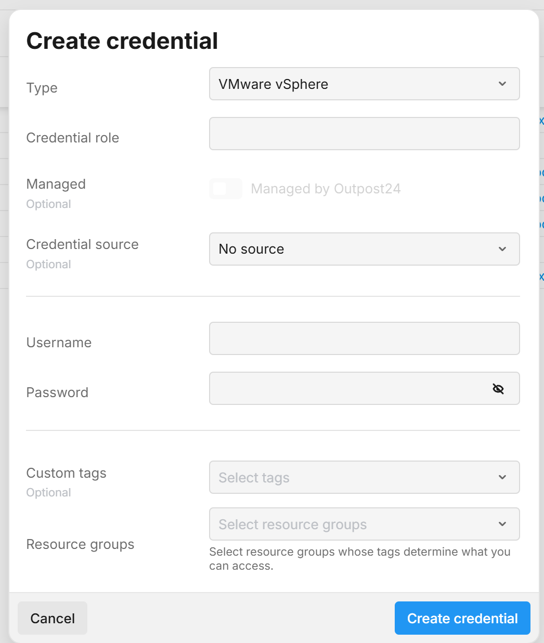The height and width of the screenshot is (643, 544).
Task: Open the Select resource groups dropdown
Action: pyautogui.click(x=364, y=524)
